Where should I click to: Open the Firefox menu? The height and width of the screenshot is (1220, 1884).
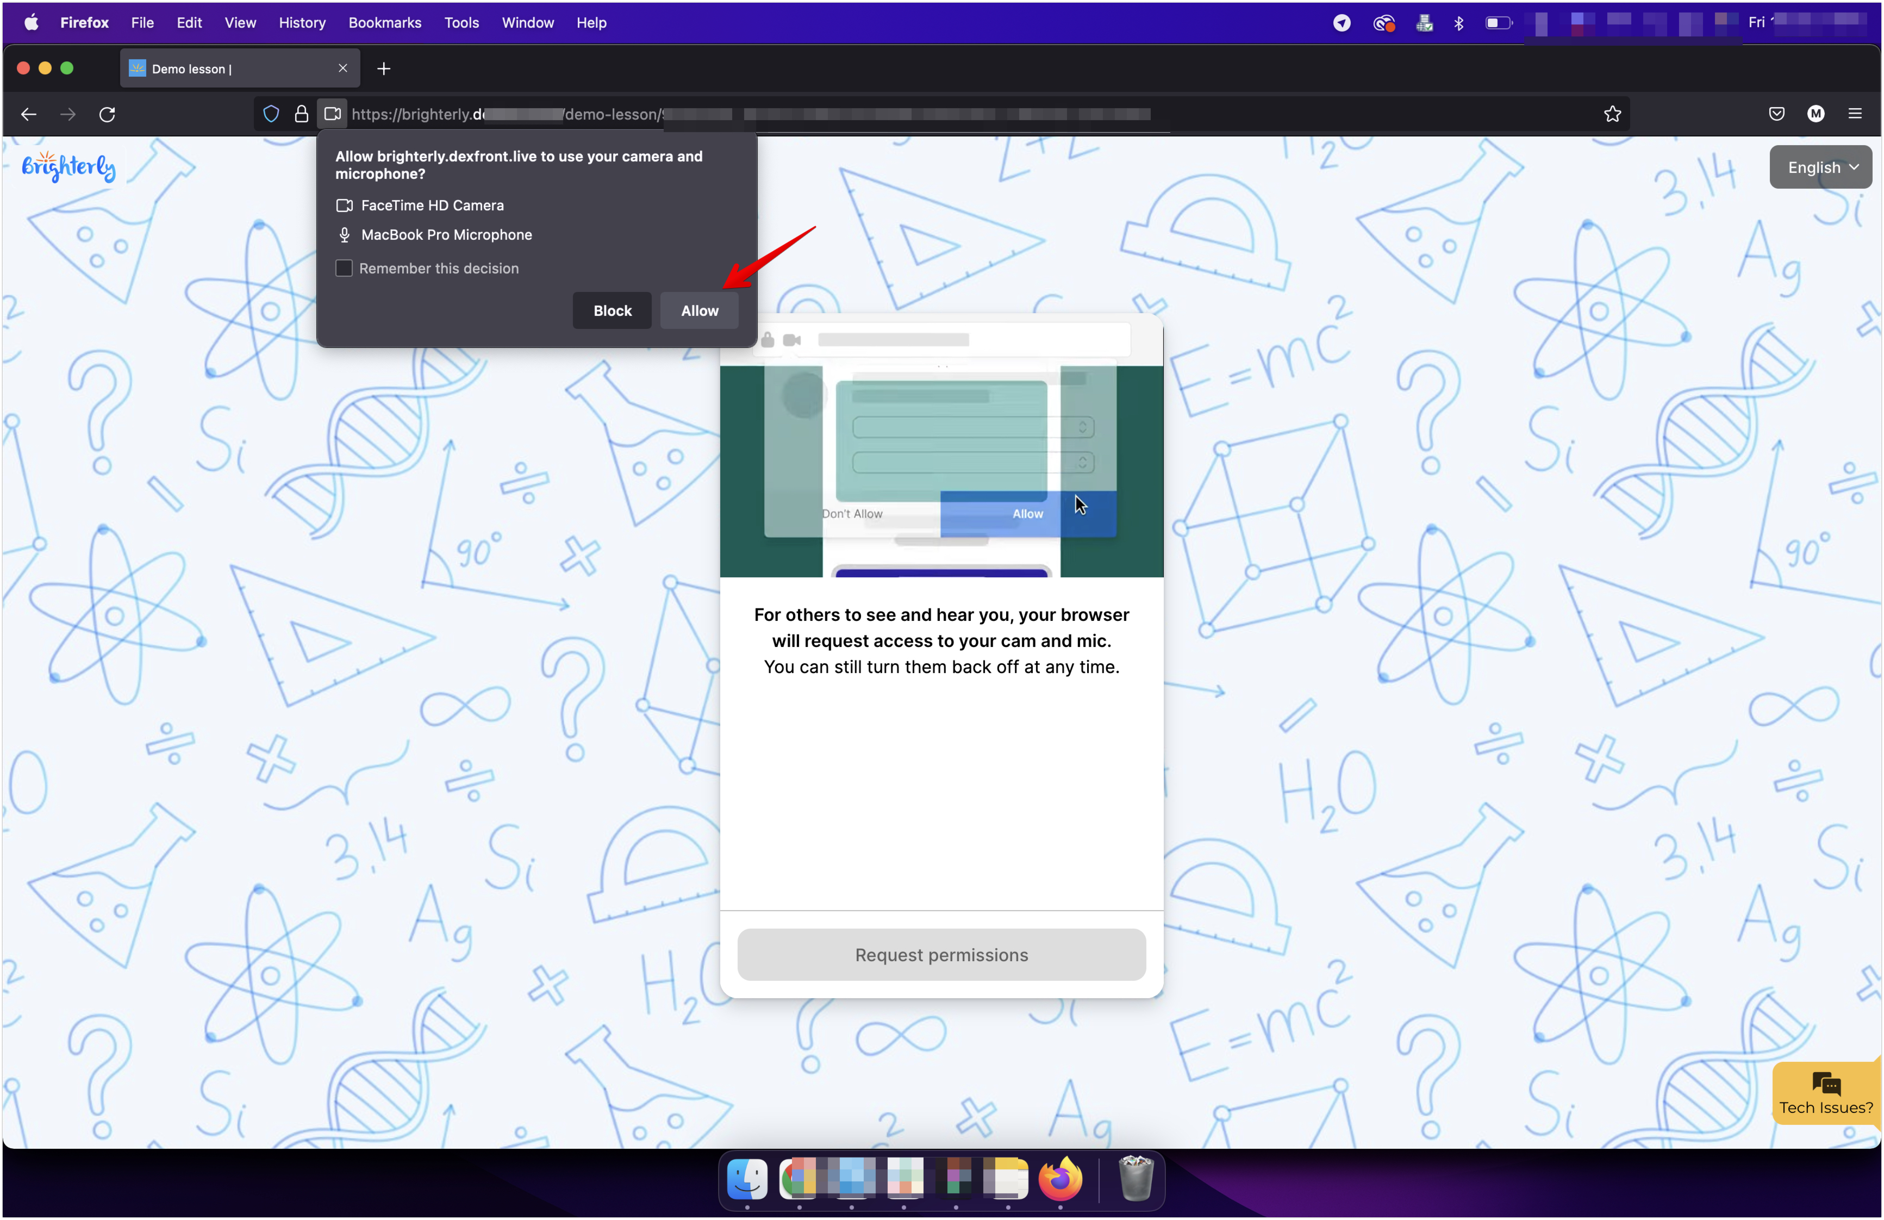click(x=84, y=23)
